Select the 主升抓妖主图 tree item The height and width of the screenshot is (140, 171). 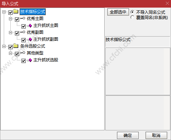pyautogui.click(x=46, y=26)
